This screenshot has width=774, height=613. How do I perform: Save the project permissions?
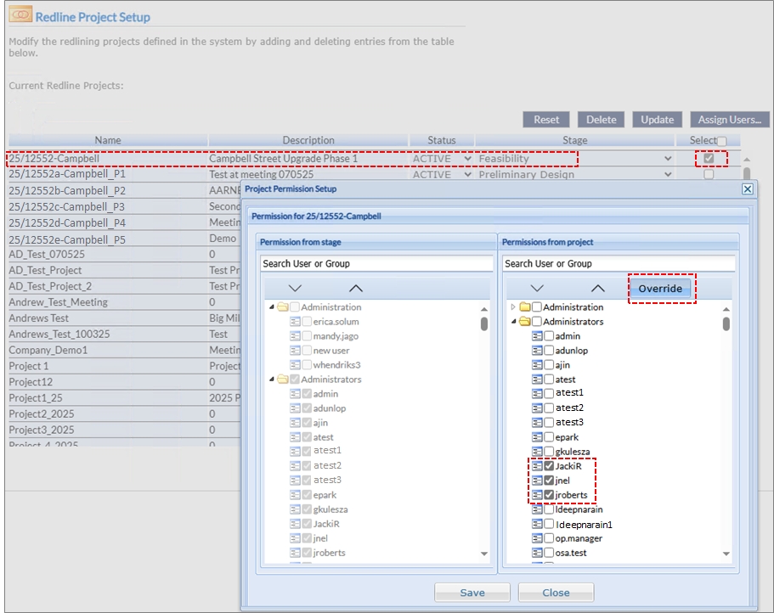coord(472,593)
